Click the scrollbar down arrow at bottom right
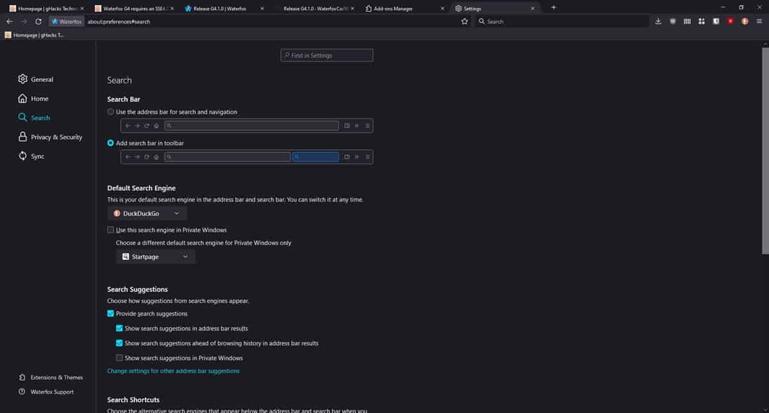Image resolution: width=769 pixels, height=413 pixels. [x=765, y=409]
